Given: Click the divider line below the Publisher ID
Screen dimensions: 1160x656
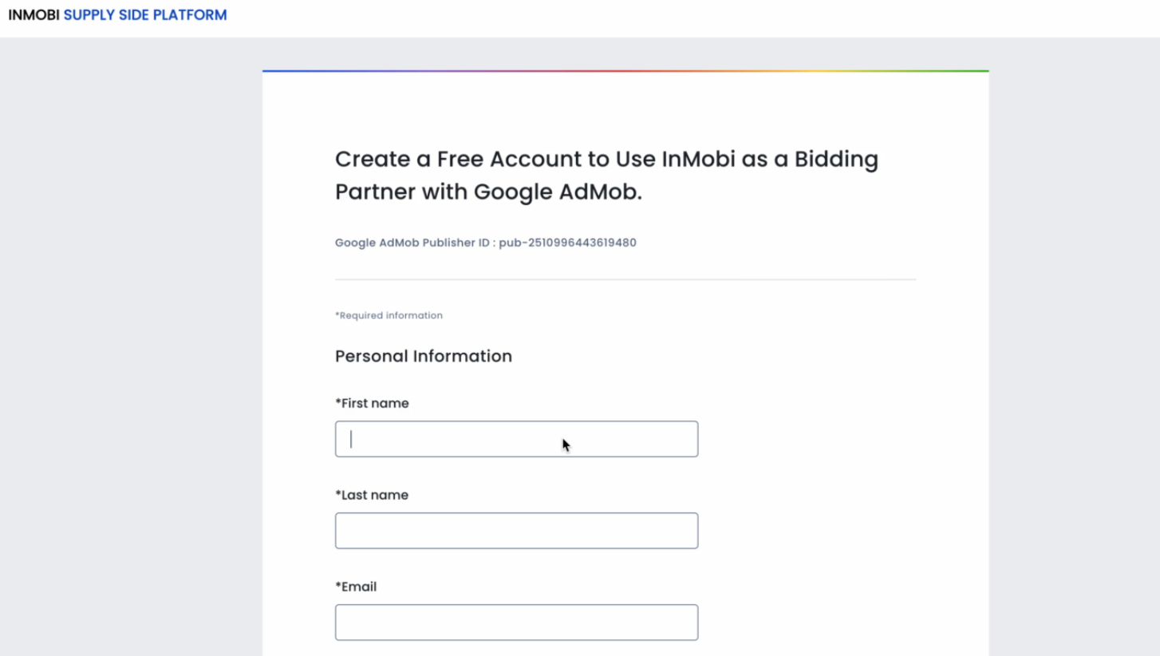Looking at the screenshot, I should click(x=625, y=279).
